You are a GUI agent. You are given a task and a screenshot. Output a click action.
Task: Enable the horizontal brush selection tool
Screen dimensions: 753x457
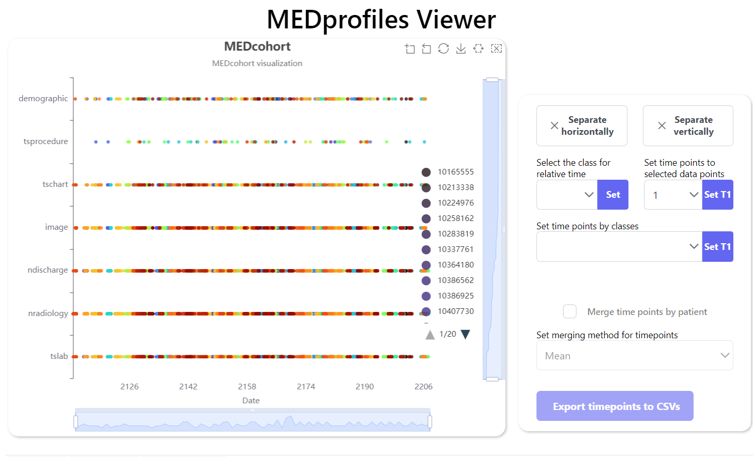pyautogui.click(x=479, y=49)
